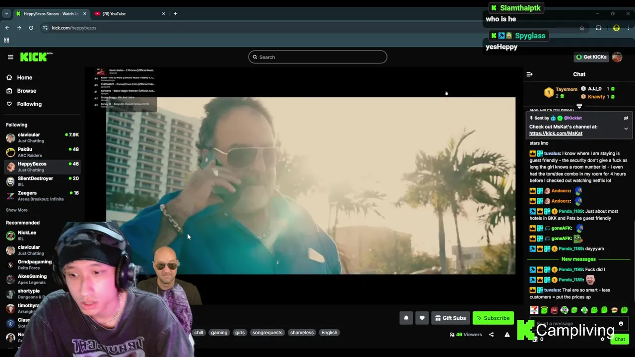The width and height of the screenshot is (635, 357).
Task: Select the English tag
Action: (329, 333)
